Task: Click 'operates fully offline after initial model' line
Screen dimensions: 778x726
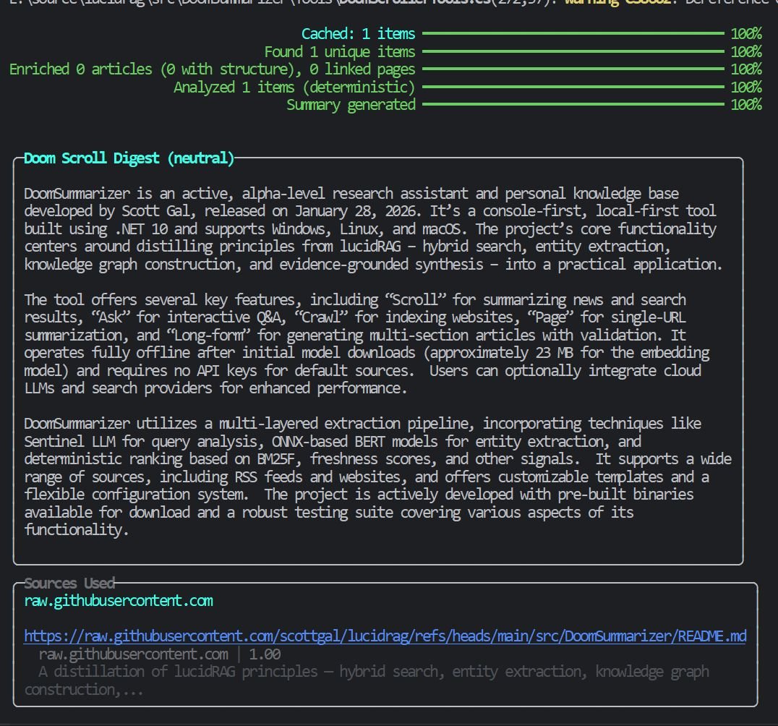Action: click(367, 354)
